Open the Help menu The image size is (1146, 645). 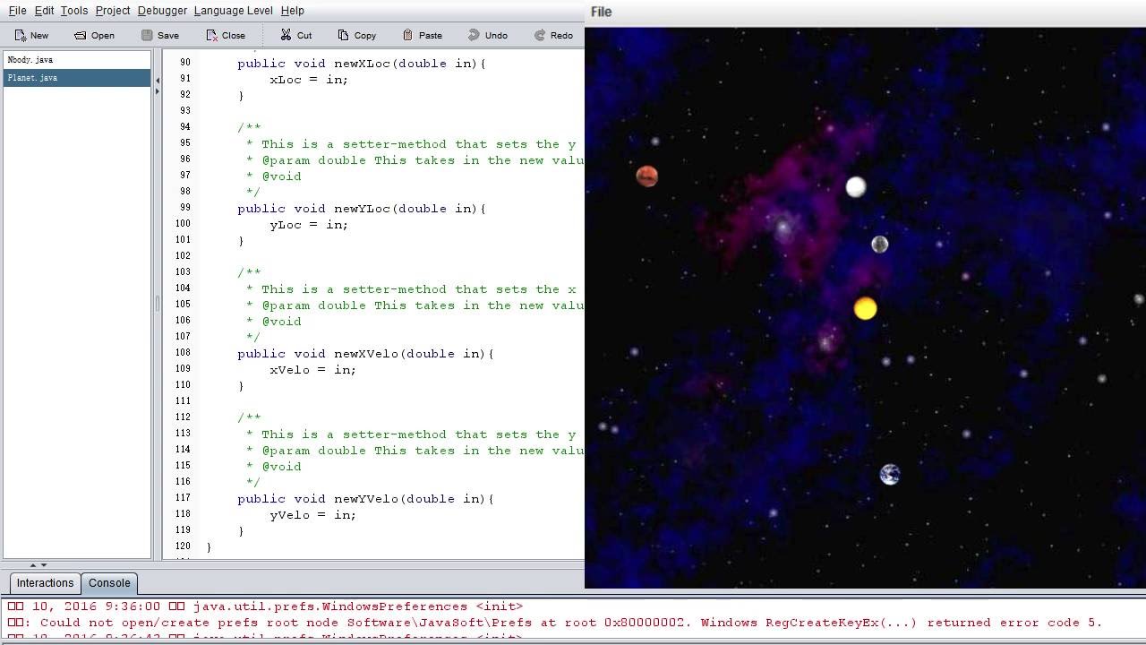tap(293, 11)
